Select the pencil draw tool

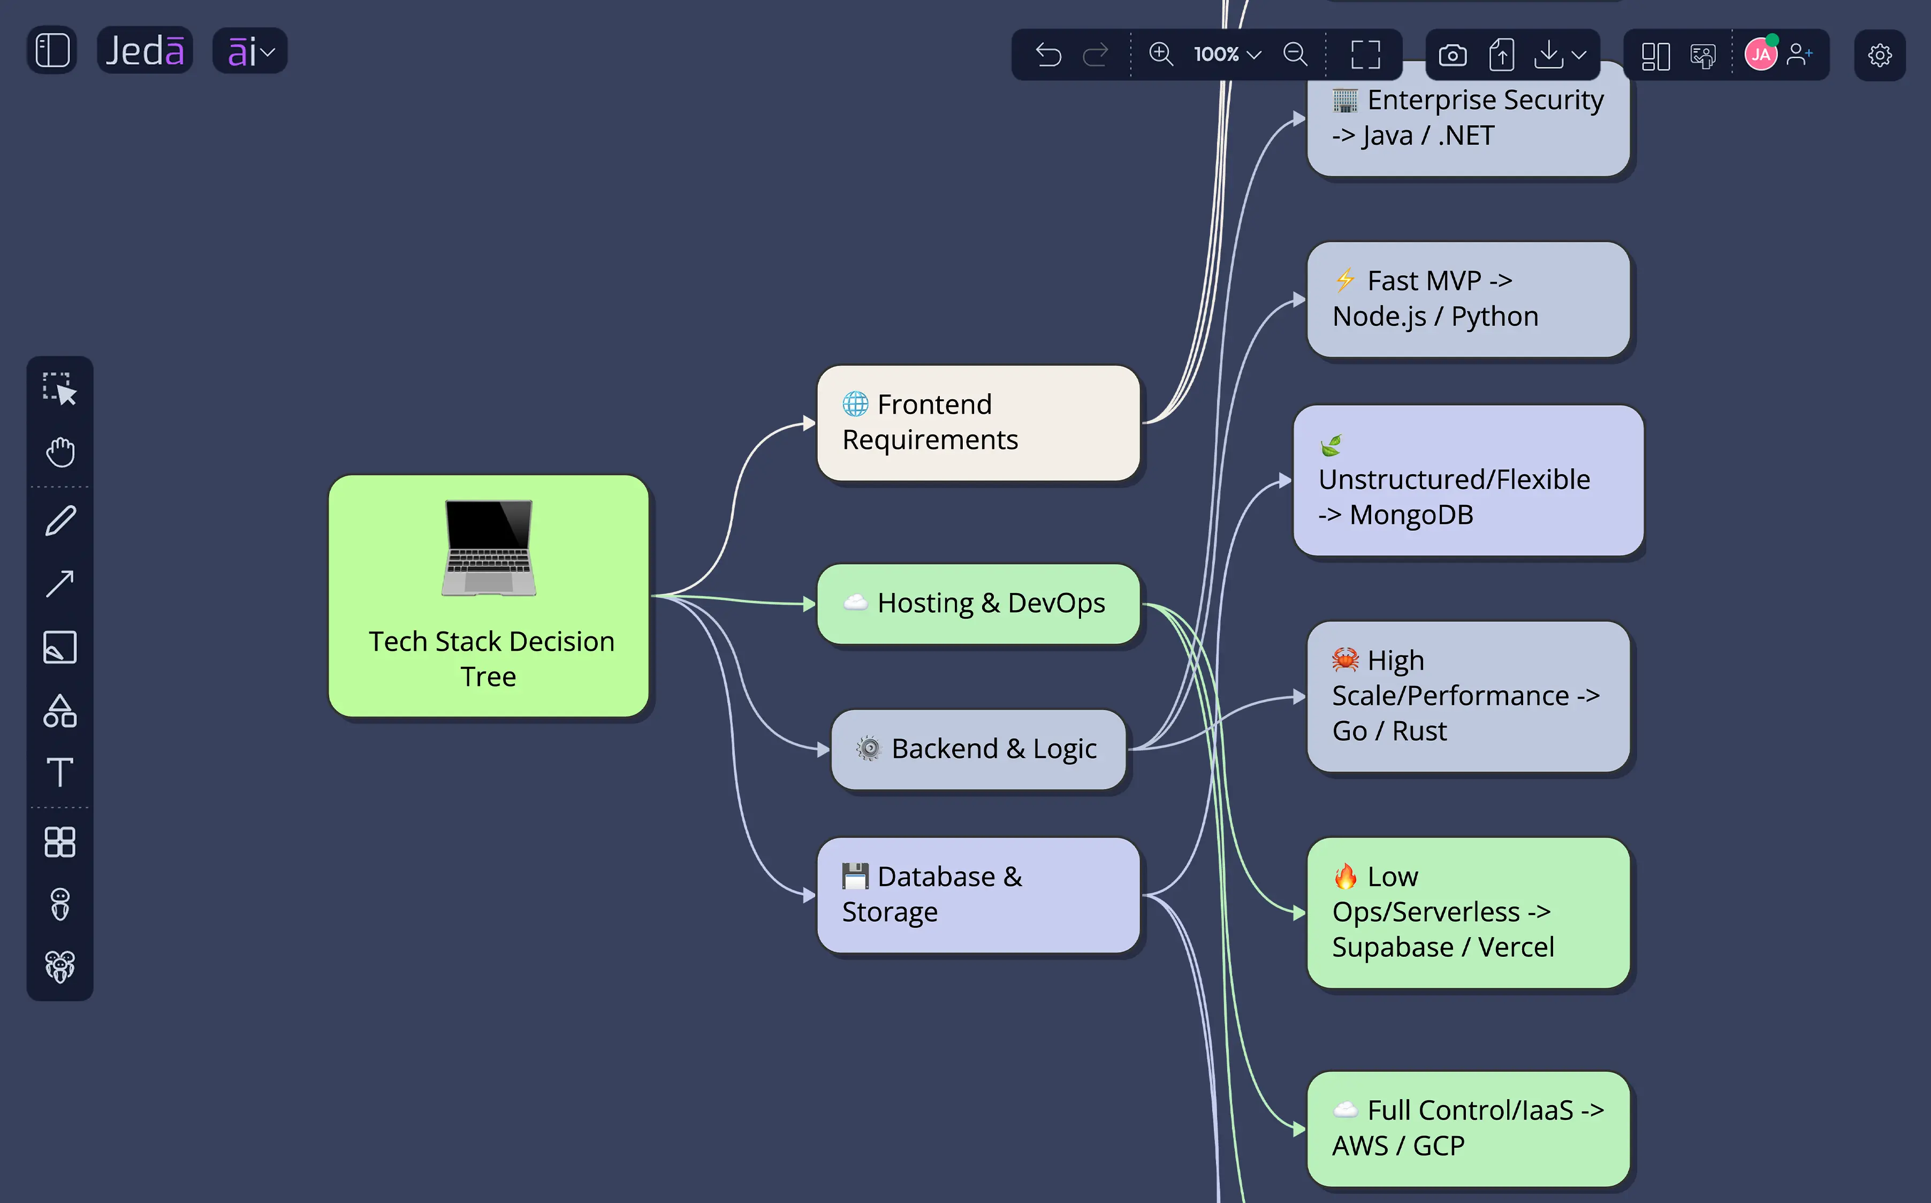click(59, 521)
